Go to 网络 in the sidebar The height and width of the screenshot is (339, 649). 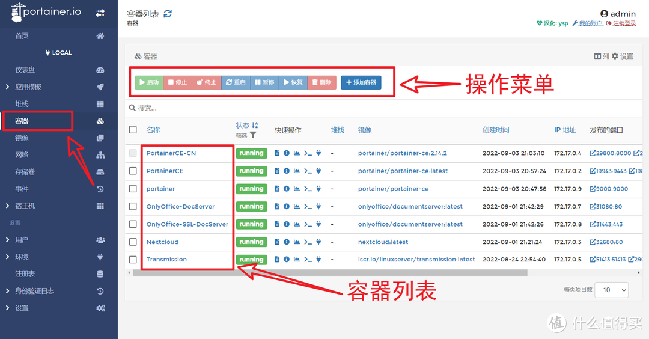[x=22, y=155]
